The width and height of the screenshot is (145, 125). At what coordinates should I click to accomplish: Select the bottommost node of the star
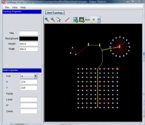click(120, 57)
